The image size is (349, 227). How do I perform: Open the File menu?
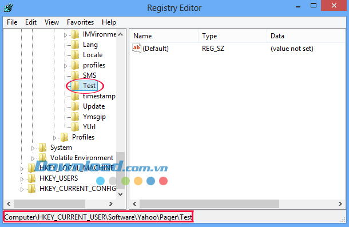coord(12,22)
